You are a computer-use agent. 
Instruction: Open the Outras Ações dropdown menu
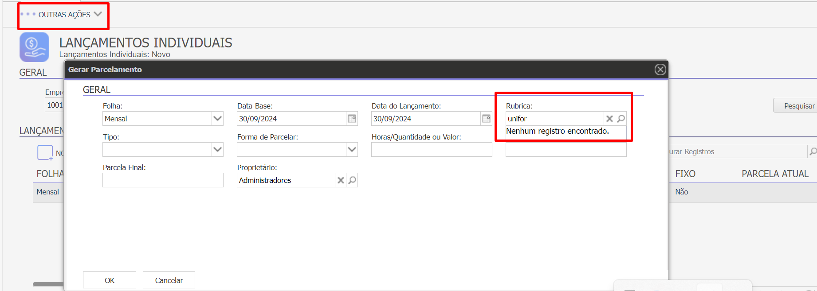61,15
